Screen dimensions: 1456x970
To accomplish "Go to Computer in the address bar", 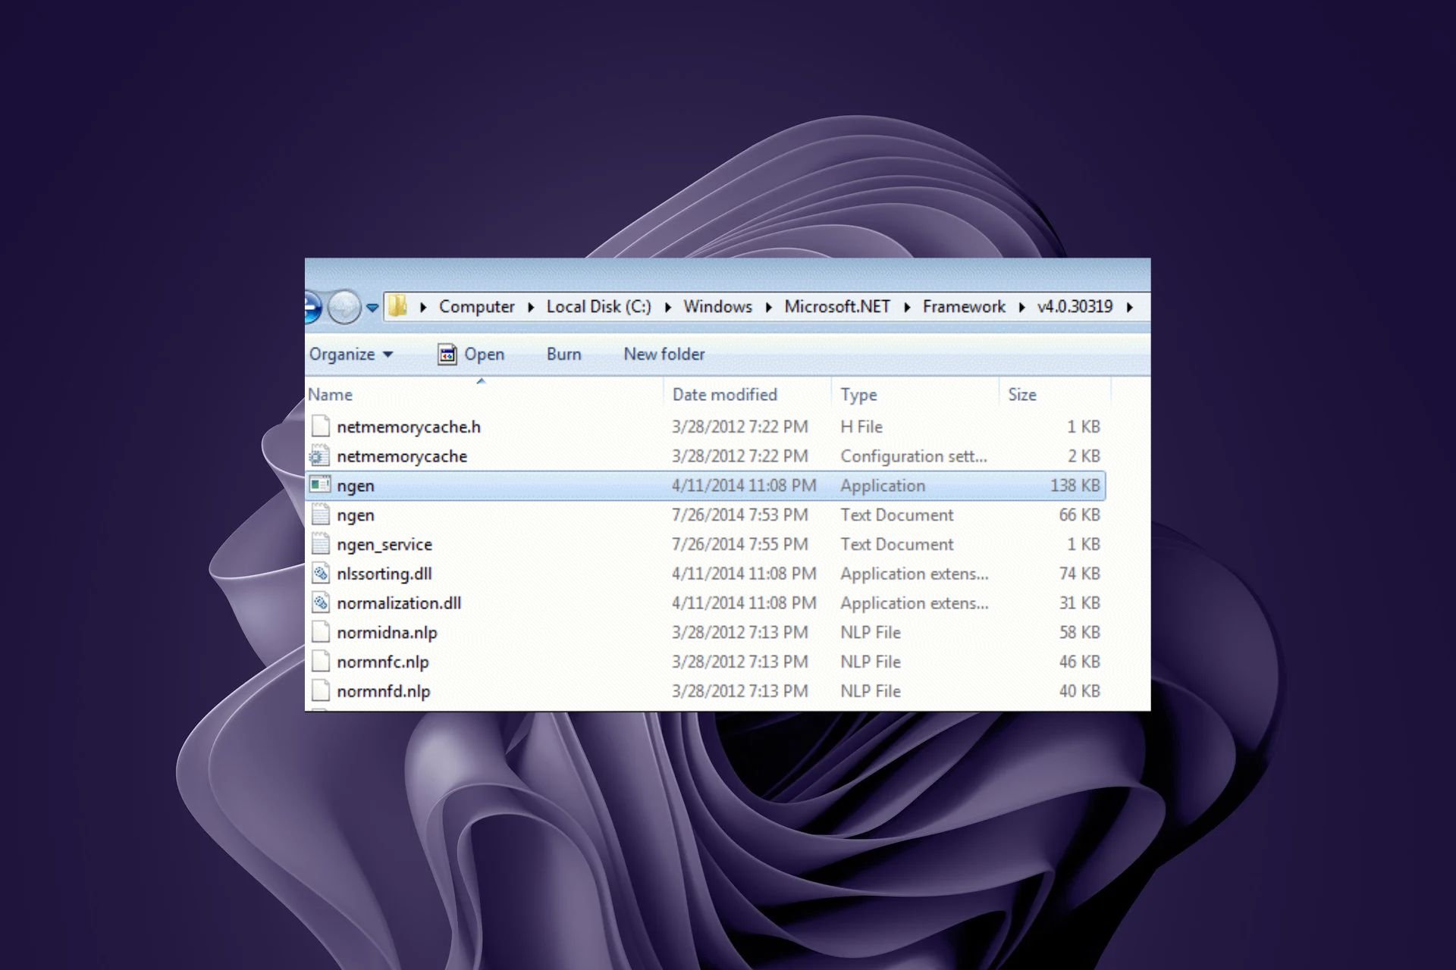I will [x=476, y=306].
